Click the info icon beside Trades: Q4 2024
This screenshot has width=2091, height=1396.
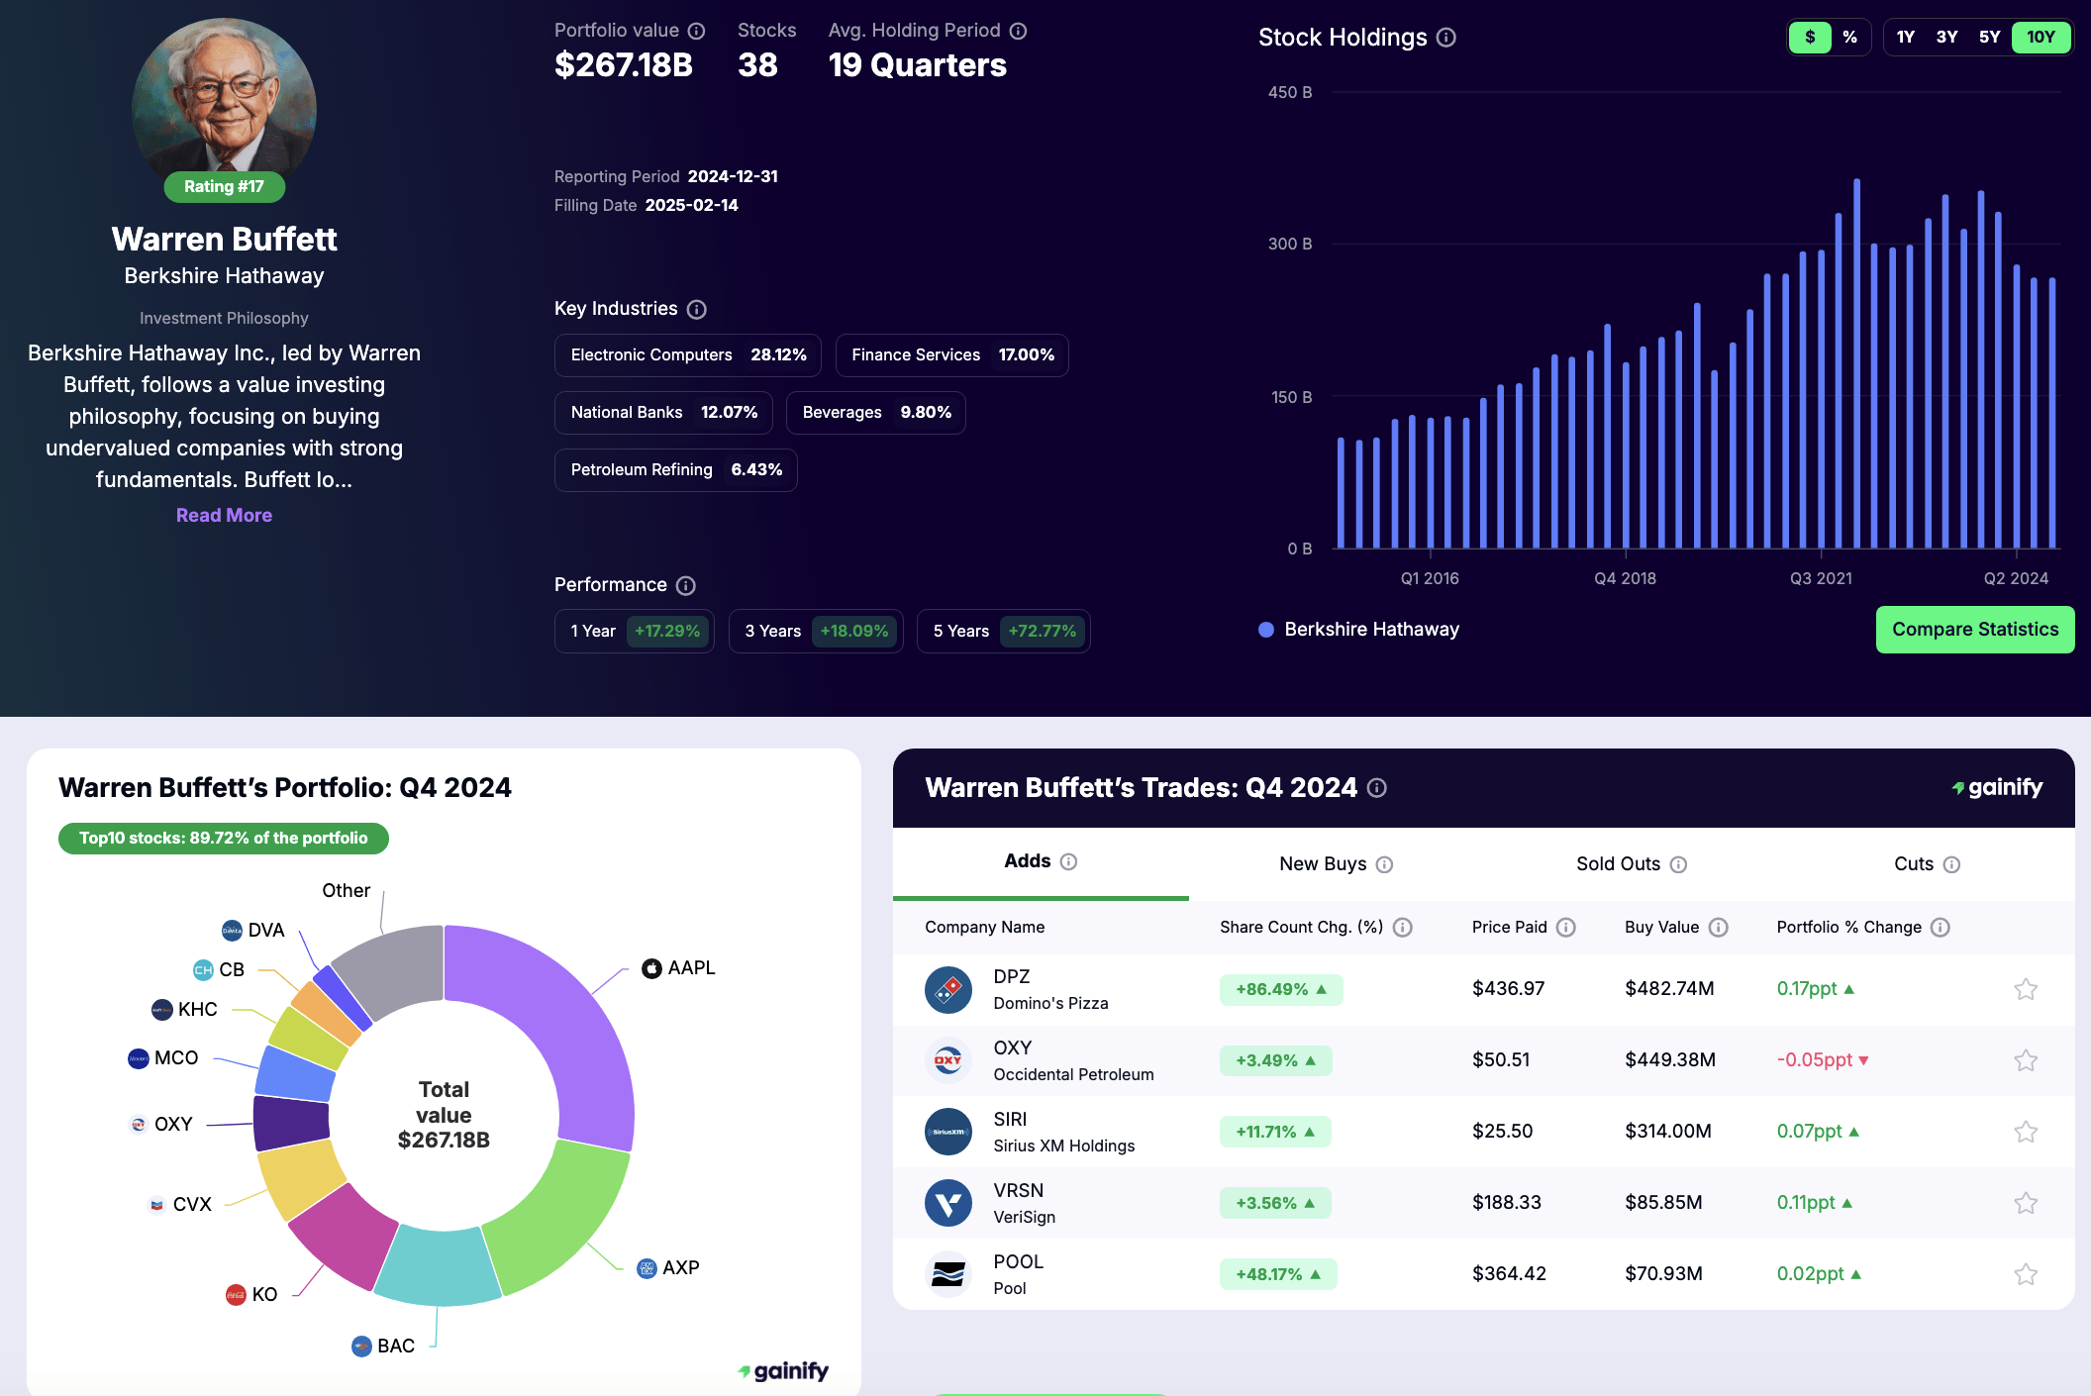[1377, 788]
